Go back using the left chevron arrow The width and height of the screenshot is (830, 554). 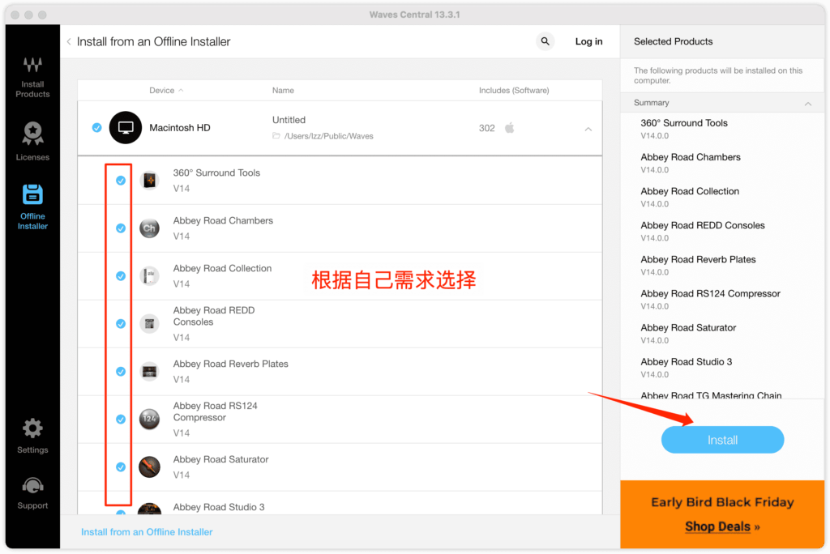coord(69,42)
